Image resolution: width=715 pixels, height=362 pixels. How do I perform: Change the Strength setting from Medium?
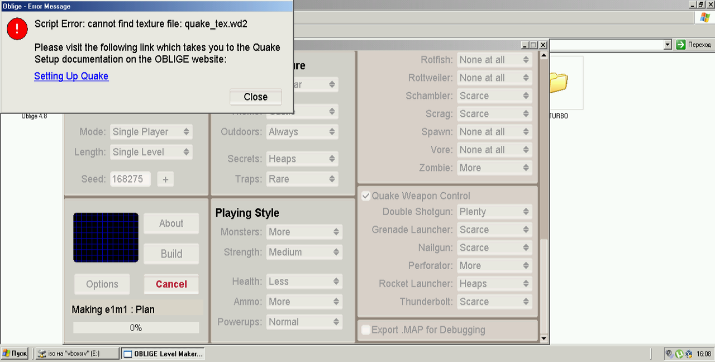(x=304, y=252)
